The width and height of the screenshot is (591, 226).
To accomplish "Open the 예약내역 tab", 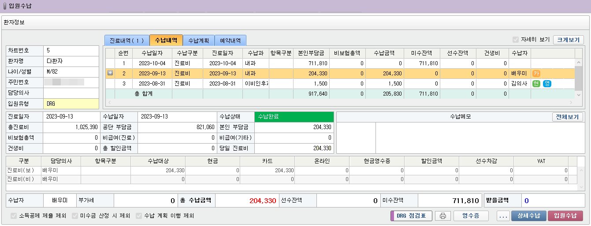I will click(230, 41).
